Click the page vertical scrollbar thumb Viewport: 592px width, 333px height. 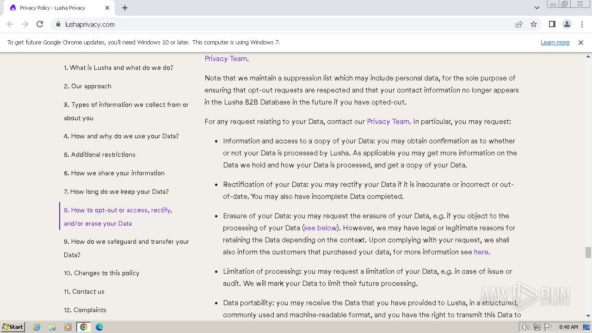point(588,253)
